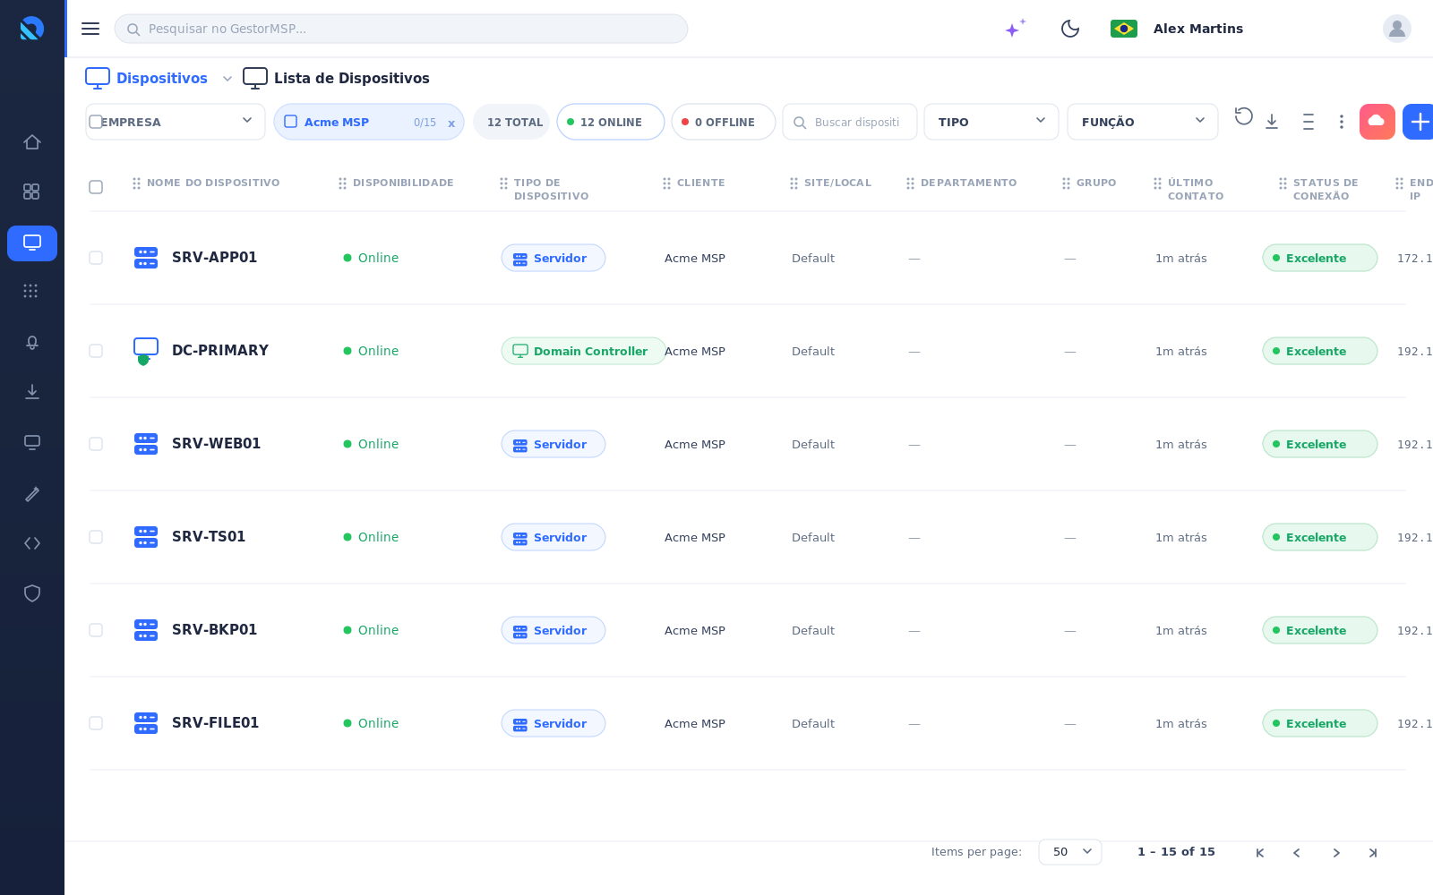
Task: Open Devices in the sidebar
Action: pyautogui.click(x=32, y=243)
